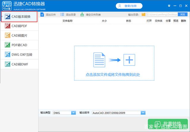Click the 添加目录 list icon

coord(62,15)
